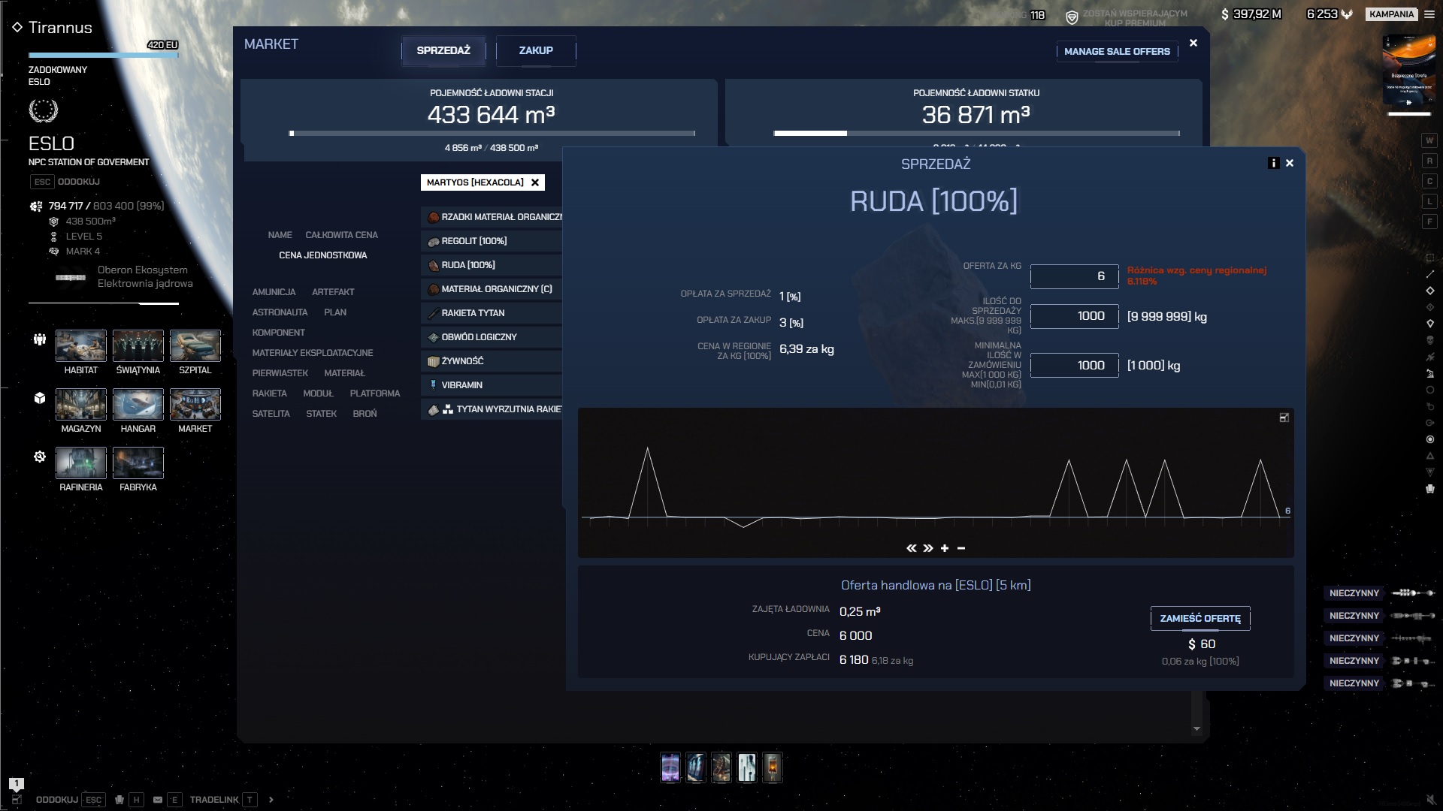Expand the bottom bar right chevron
1443x811 pixels.
coord(271,800)
